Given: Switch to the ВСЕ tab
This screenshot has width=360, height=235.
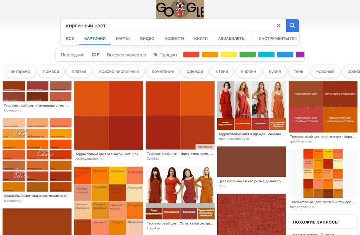Looking at the screenshot, I should [x=70, y=39].
